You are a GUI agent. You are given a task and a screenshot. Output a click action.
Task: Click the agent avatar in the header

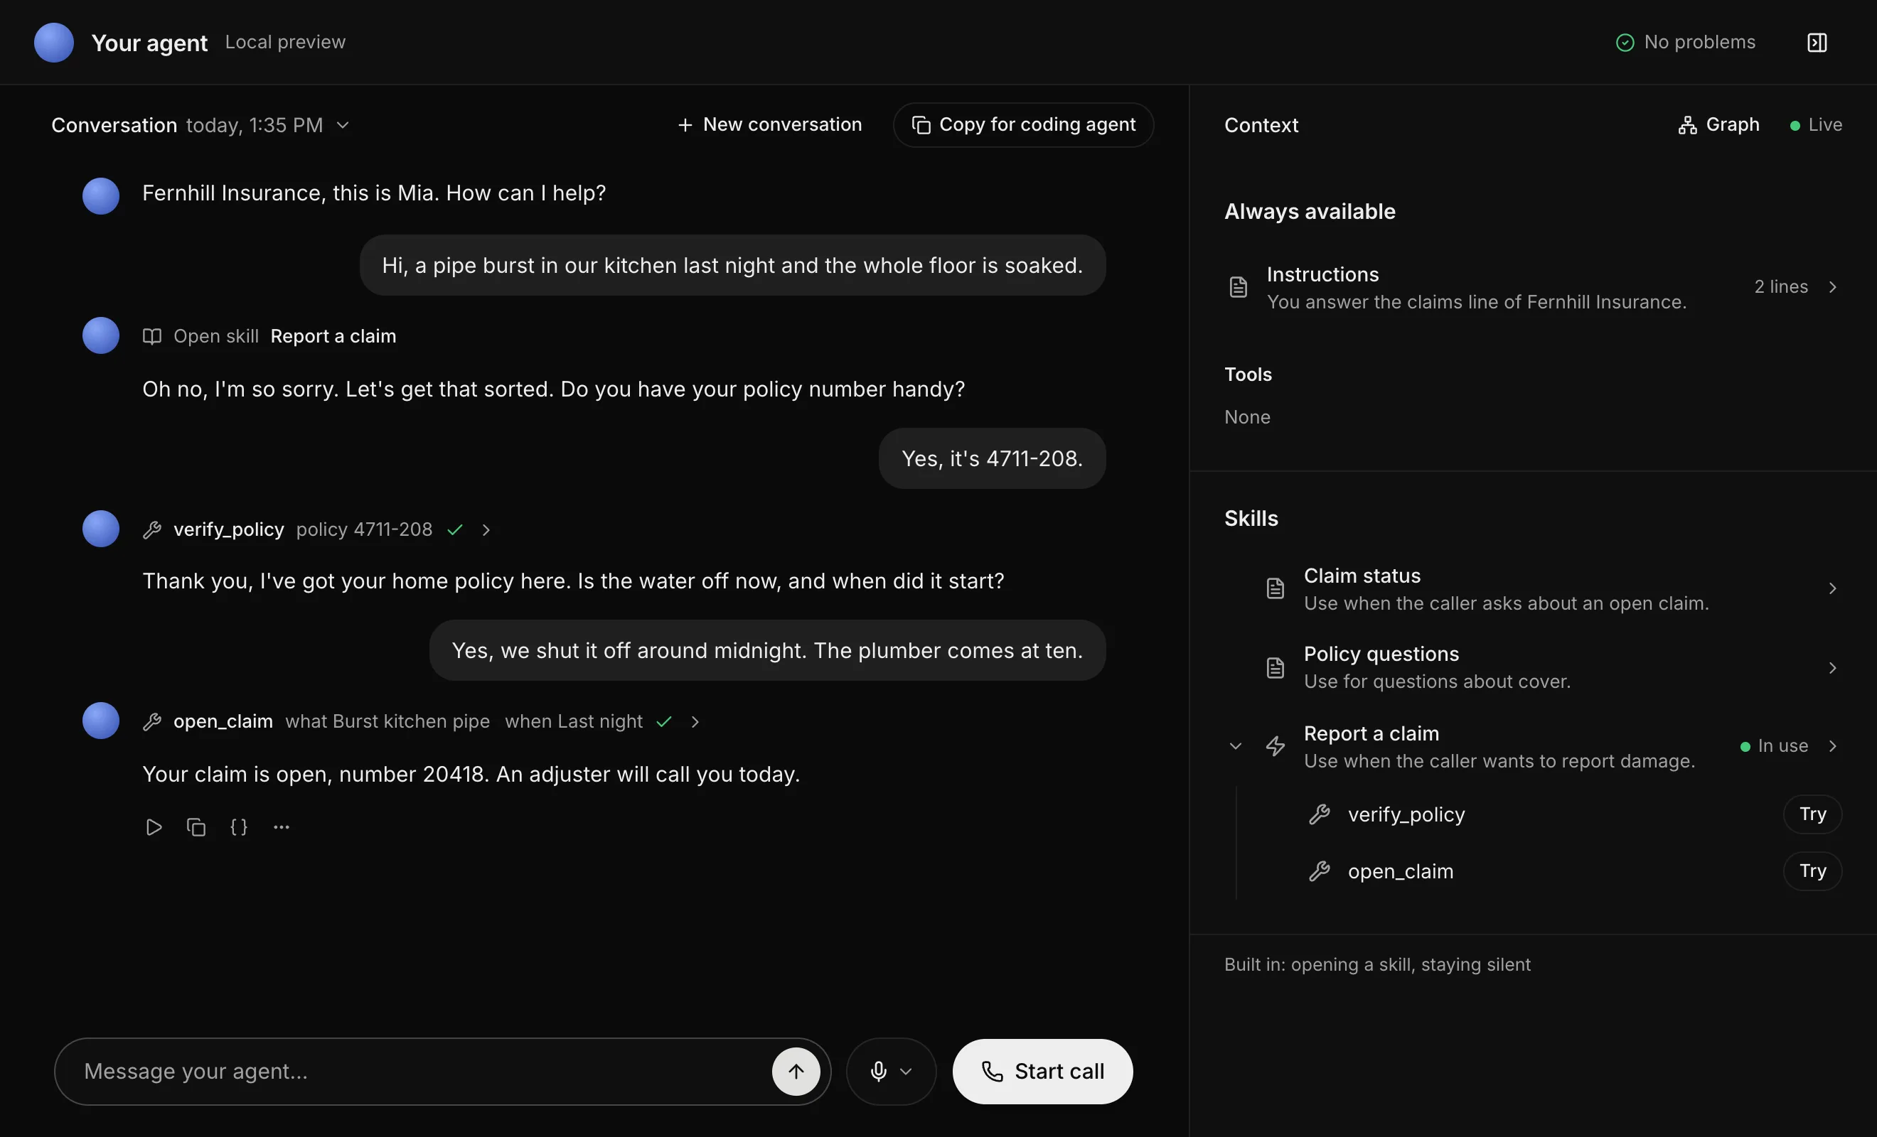54,43
